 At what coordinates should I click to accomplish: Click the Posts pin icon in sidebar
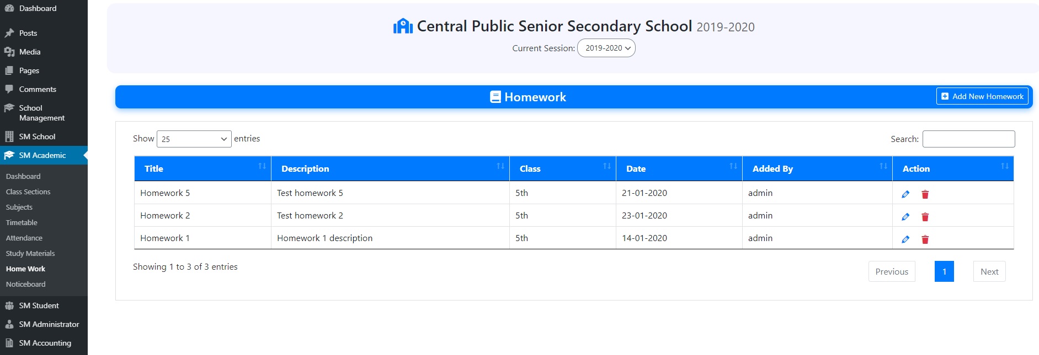(9, 33)
